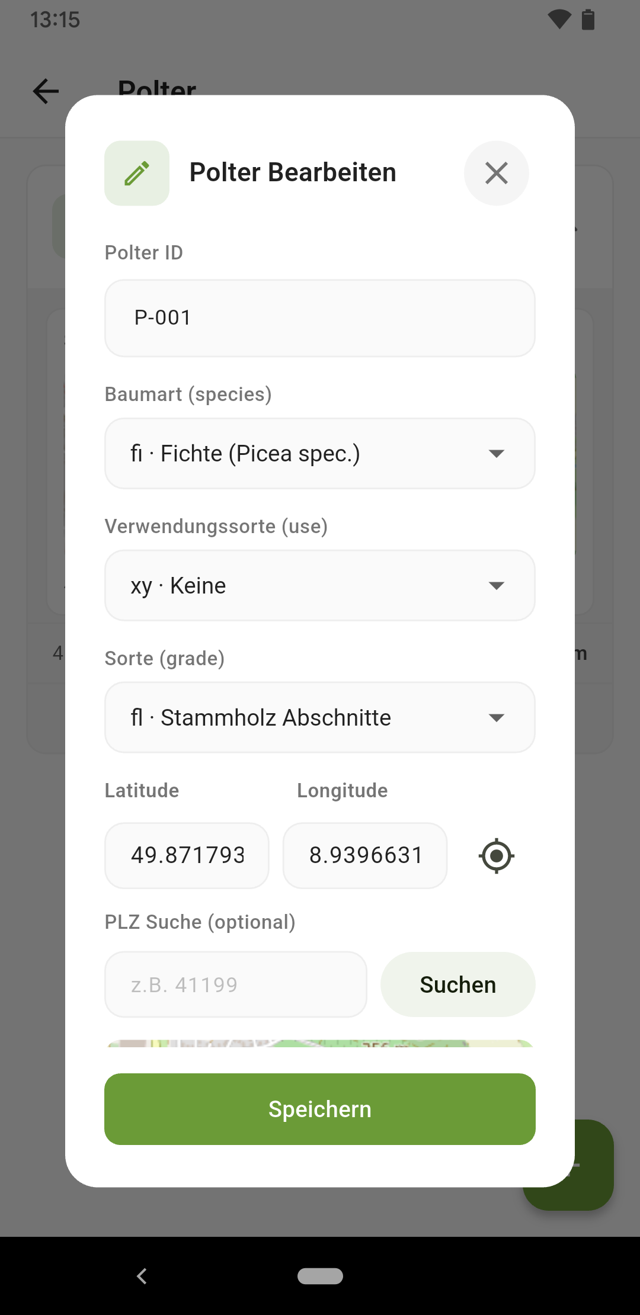Tap the WiFi status icon
This screenshot has width=640, height=1315.
559,20
